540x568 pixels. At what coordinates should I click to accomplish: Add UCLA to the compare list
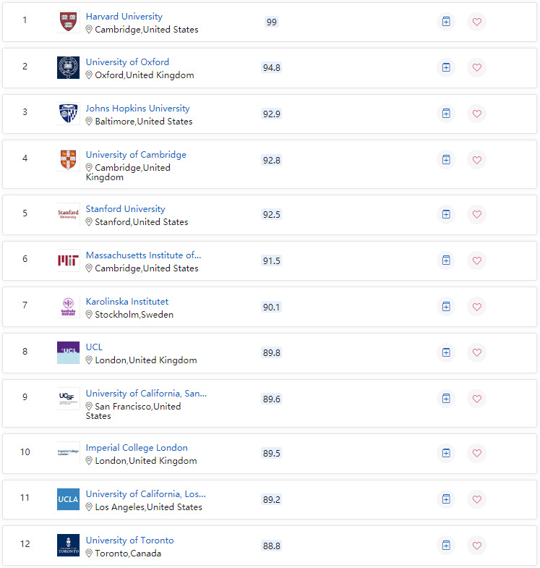pos(446,499)
